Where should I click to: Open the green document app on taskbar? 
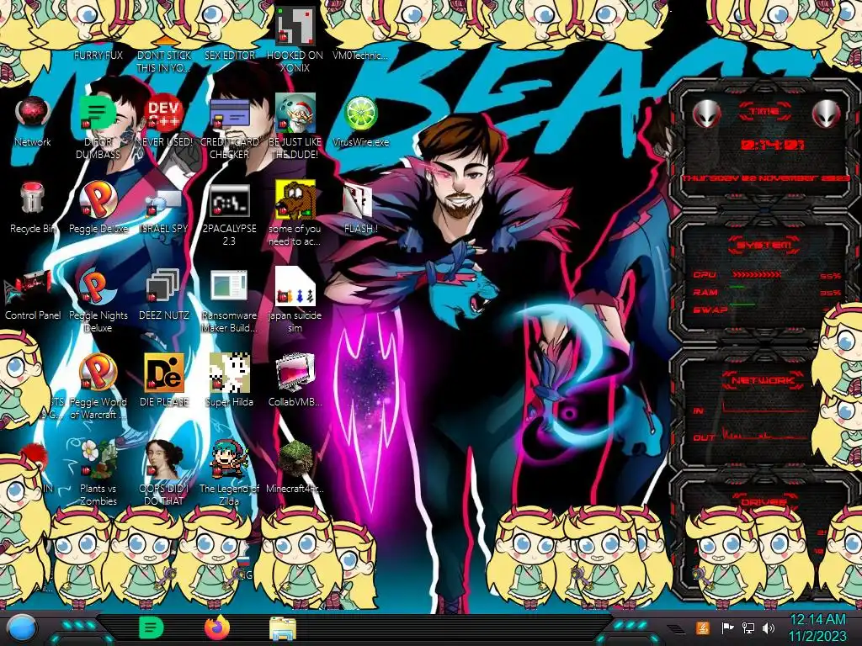pyautogui.click(x=151, y=627)
